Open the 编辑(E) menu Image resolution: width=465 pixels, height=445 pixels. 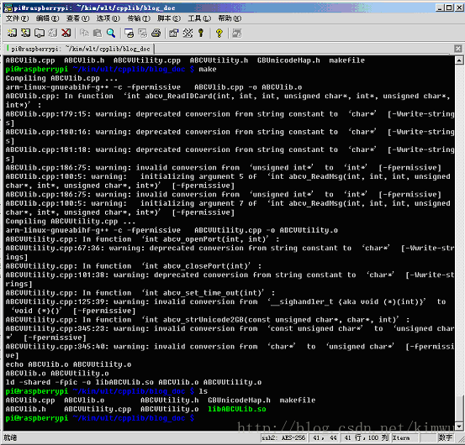pyautogui.click(x=47, y=18)
